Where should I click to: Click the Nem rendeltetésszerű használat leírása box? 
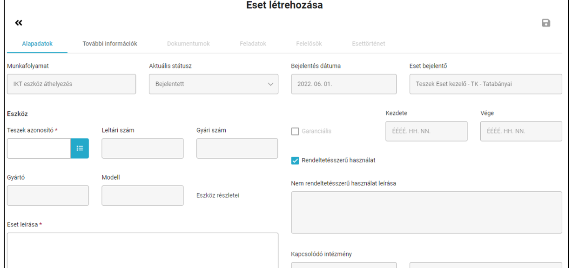(426, 212)
